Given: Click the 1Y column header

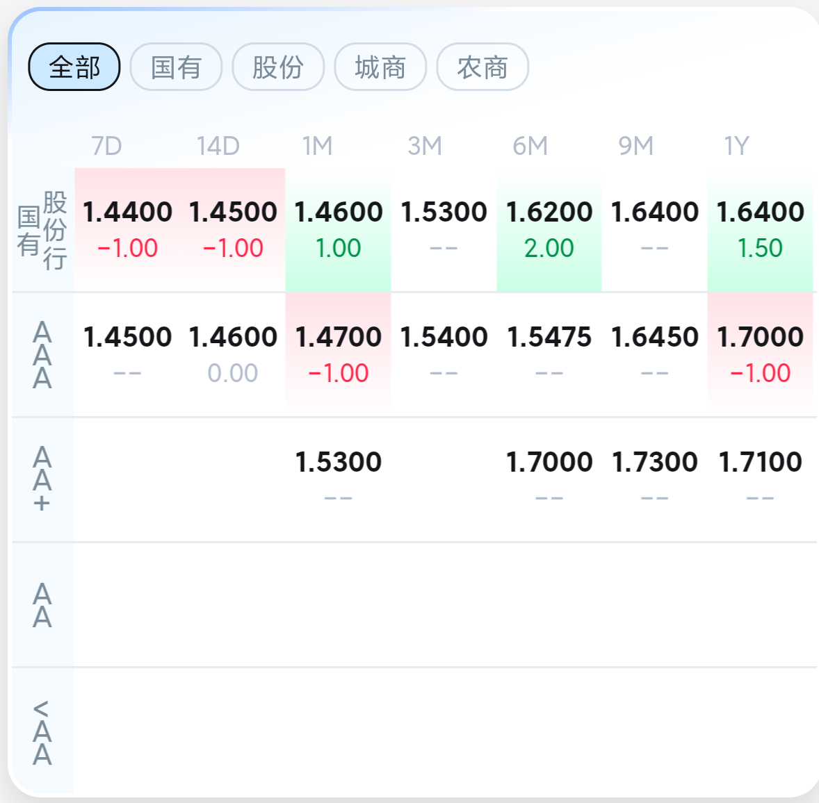Looking at the screenshot, I should tap(736, 146).
